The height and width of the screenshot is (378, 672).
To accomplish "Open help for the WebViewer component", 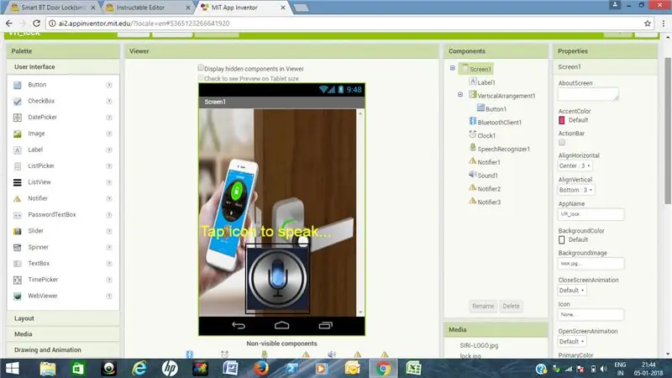I will tap(109, 297).
